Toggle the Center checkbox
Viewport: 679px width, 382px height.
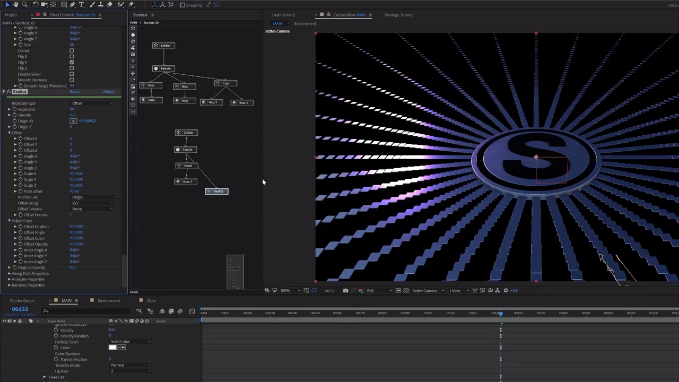72,51
